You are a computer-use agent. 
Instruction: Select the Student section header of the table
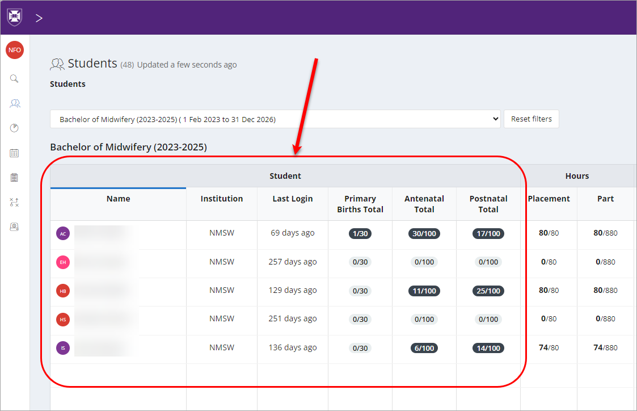tap(285, 176)
